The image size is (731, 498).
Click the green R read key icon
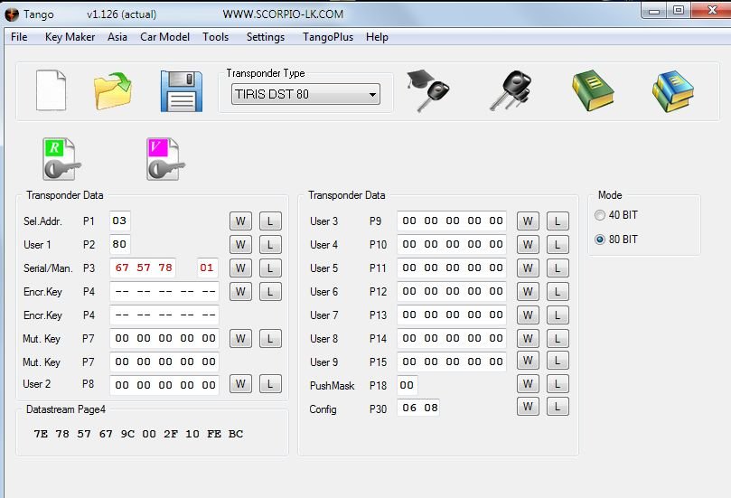tap(61, 160)
